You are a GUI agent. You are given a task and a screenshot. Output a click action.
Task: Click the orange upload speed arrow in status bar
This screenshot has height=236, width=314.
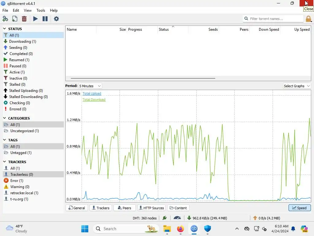(255, 218)
